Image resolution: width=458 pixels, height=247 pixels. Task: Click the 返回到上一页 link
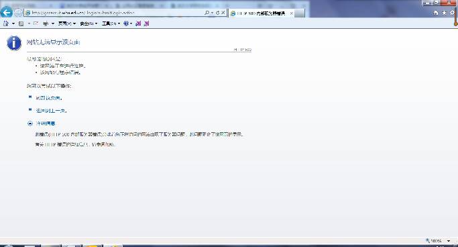click(51, 111)
